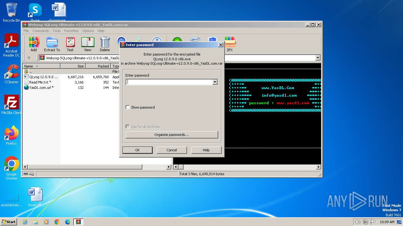
Task: Open File Explorer from the taskbar
Action: [x=36, y=222]
